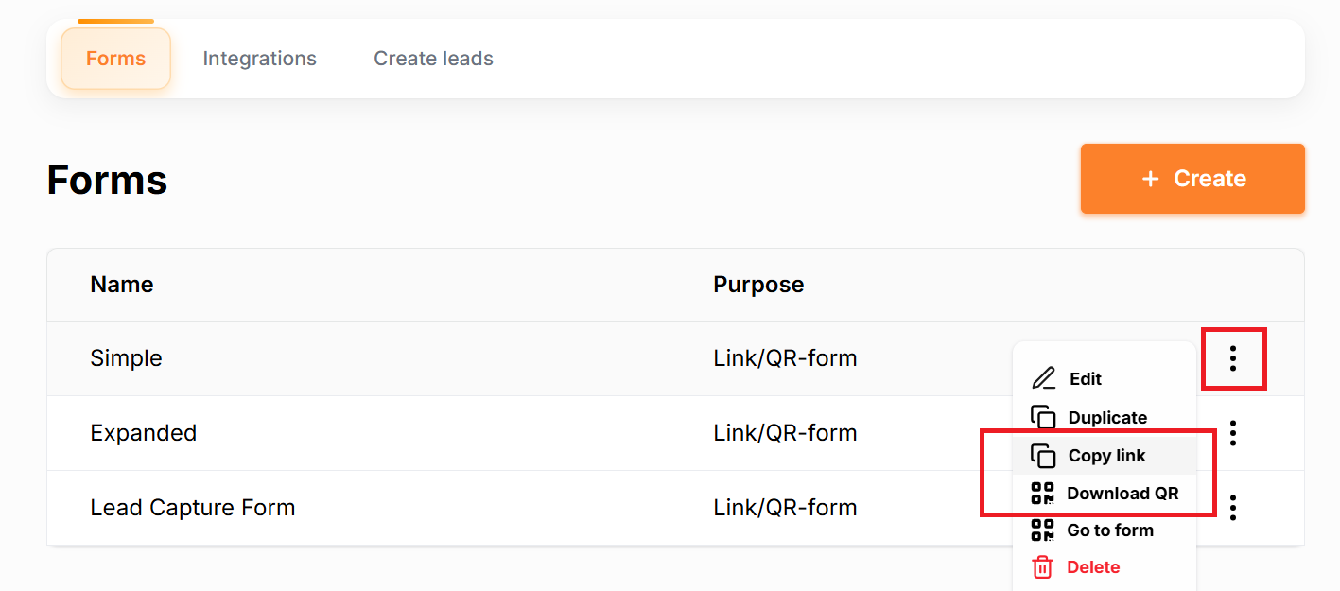The height and width of the screenshot is (591, 1340).
Task: Open three-dot menu for Lead Capture Form
Action: click(x=1233, y=508)
